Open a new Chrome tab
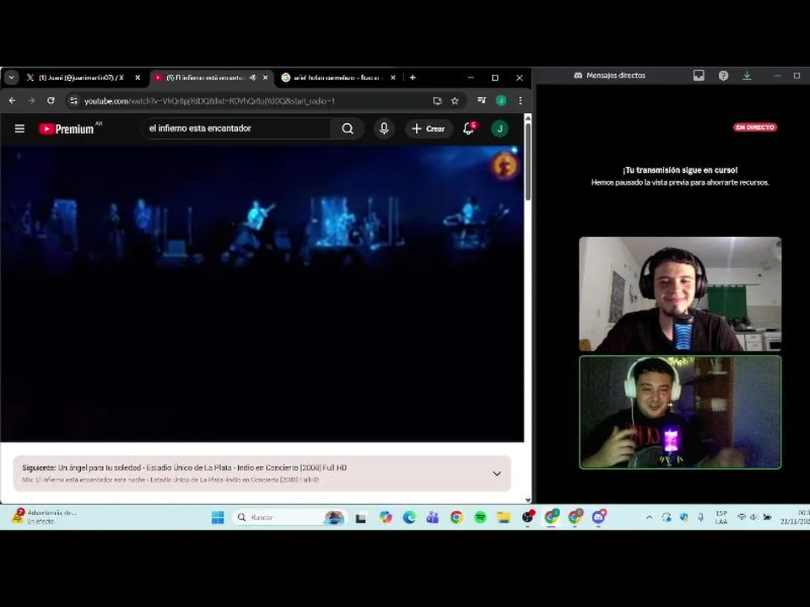The height and width of the screenshot is (607, 810). [x=413, y=78]
